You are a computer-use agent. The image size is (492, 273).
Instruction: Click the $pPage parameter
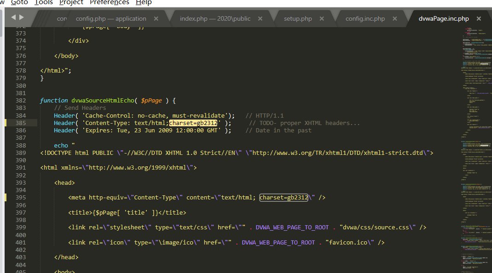point(151,101)
